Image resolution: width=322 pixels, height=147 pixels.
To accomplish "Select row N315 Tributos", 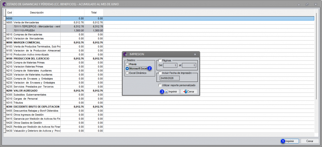I will pyautogui.click(x=55, y=103).
